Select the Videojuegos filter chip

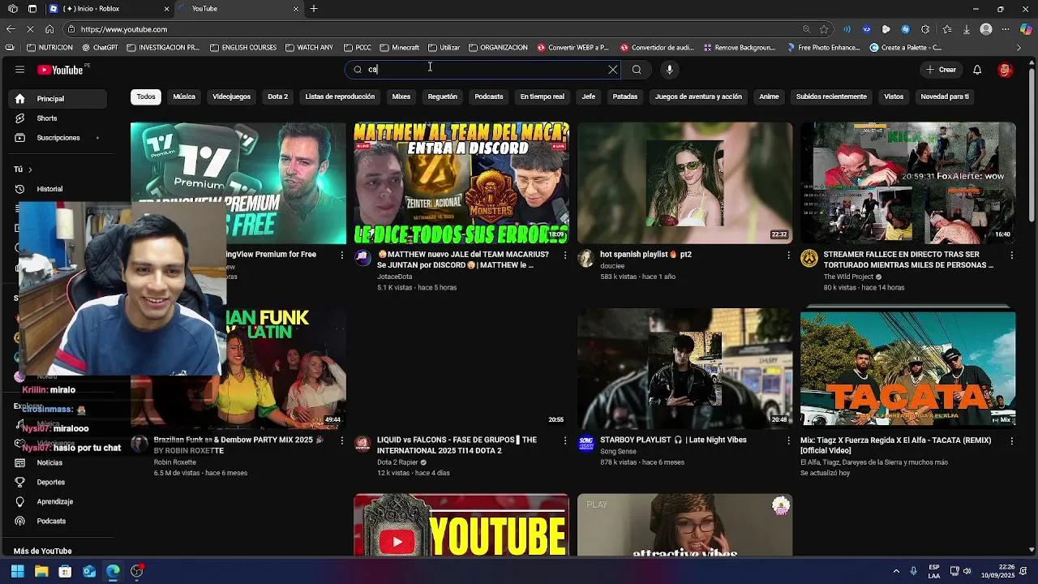[x=231, y=97]
